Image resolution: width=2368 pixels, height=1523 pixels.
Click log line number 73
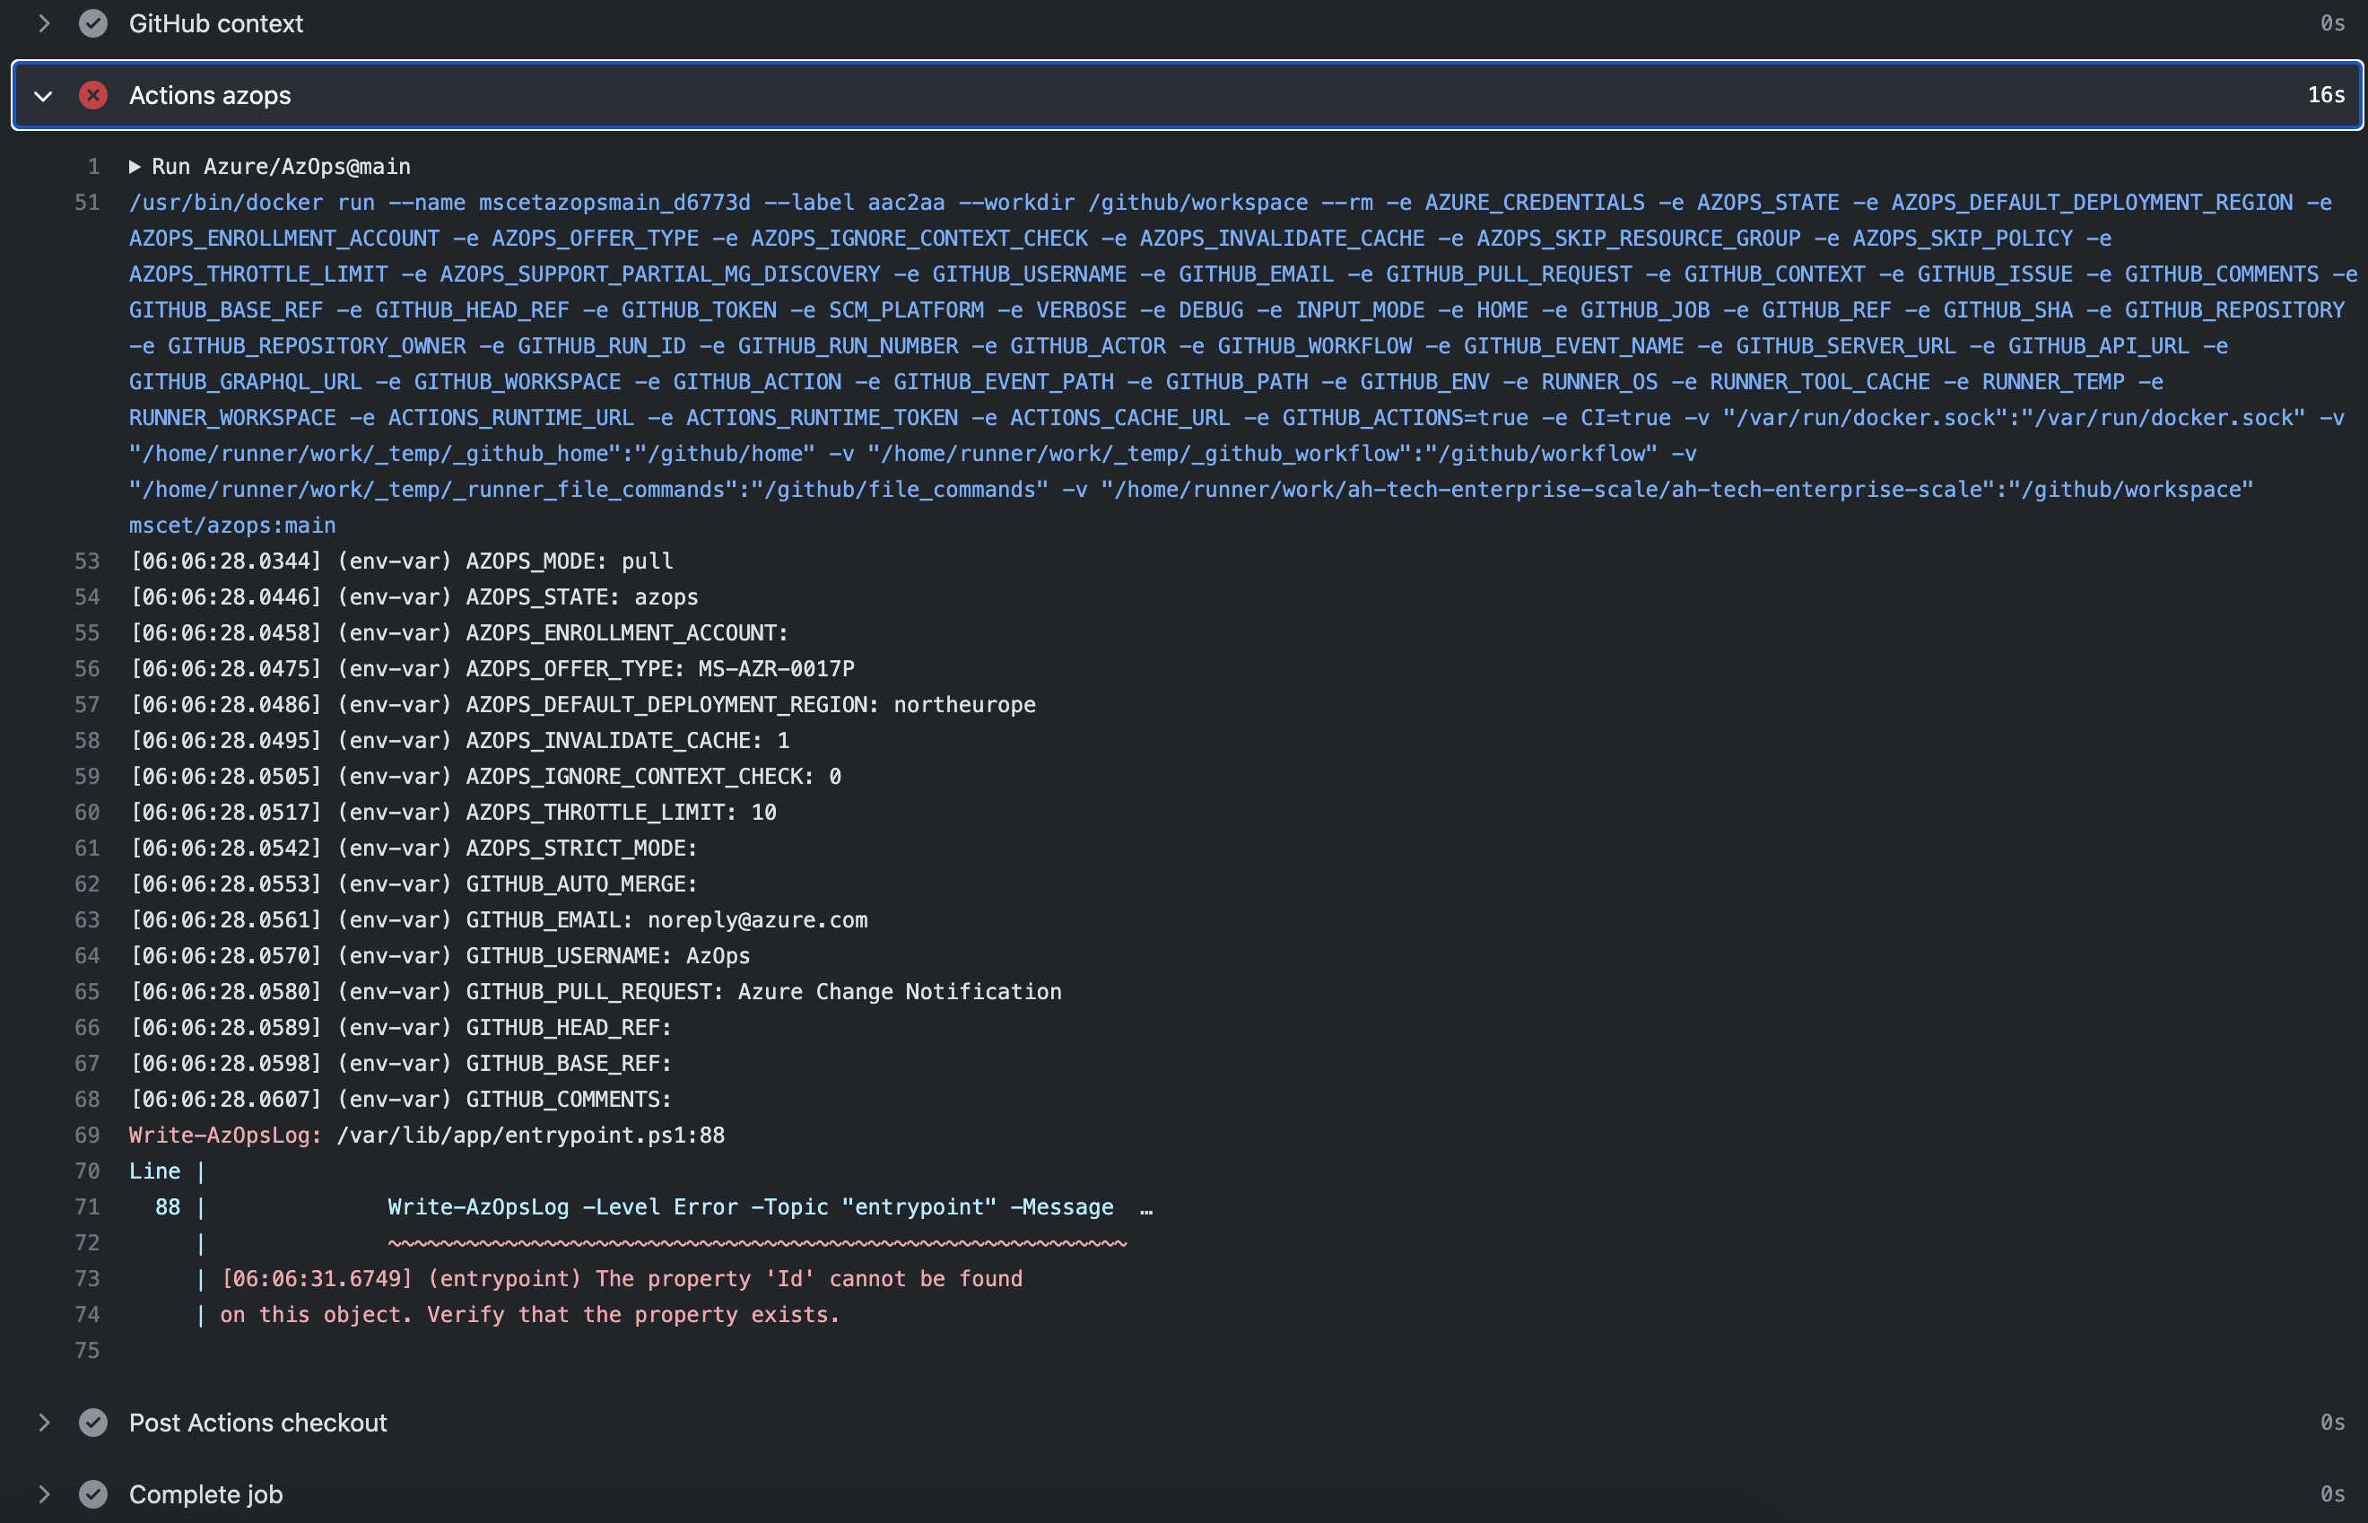pyautogui.click(x=87, y=1278)
